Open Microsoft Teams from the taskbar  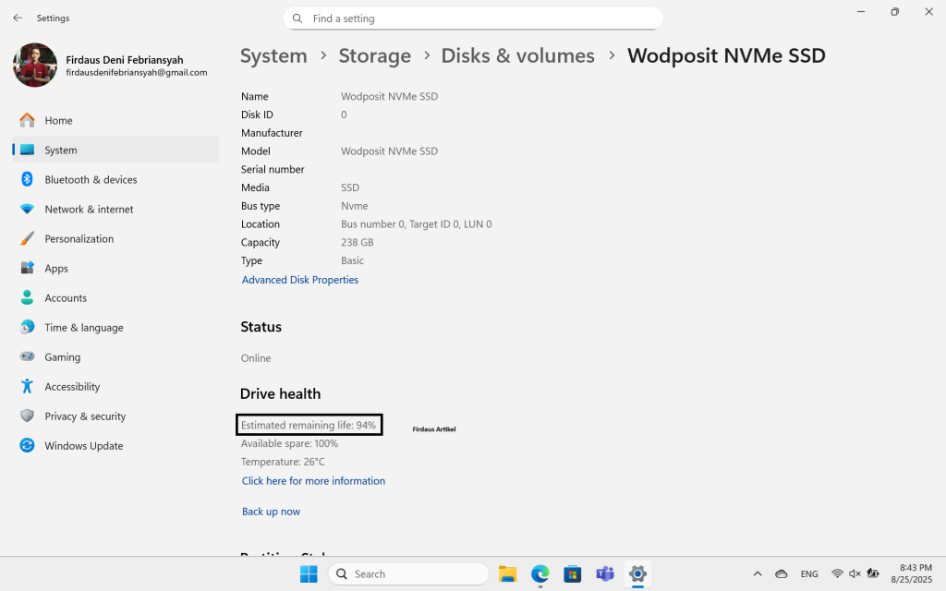(605, 573)
